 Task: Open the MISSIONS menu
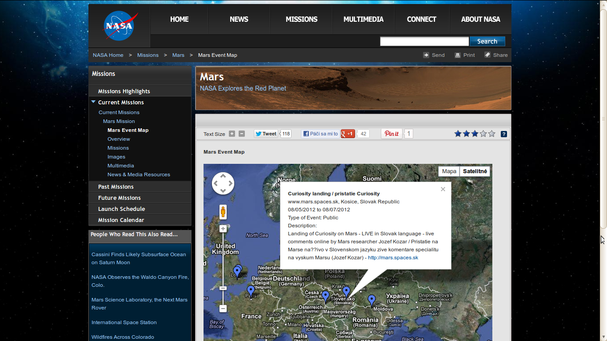301,20
